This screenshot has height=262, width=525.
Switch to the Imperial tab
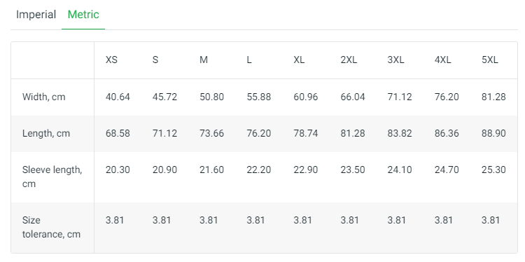click(36, 15)
